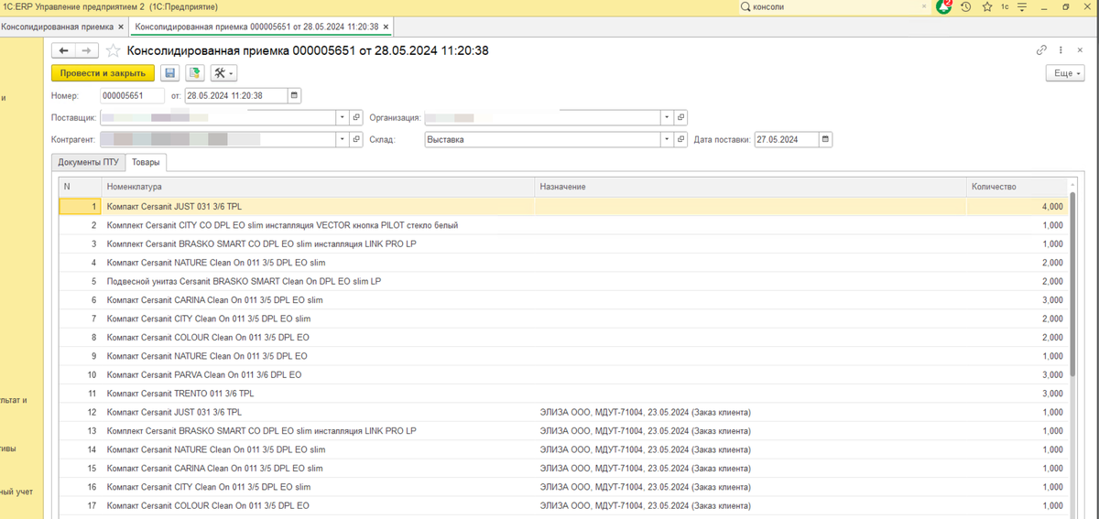
Task: Click the Склад field showing Выставка
Action: [542, 140]
